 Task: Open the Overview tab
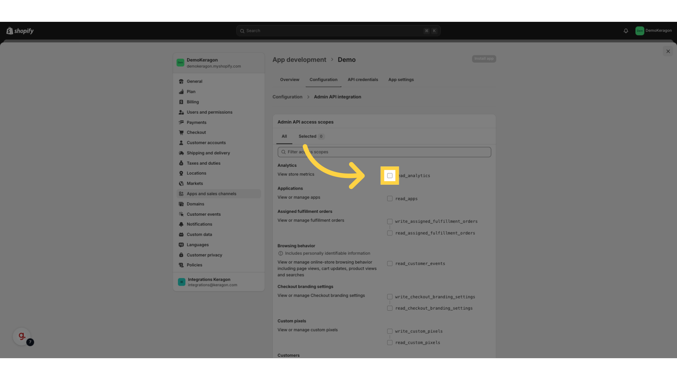289,80
